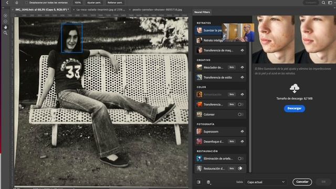The image size is (336, 189).
Task: Click the Mezclador de... filter thumbnail icon
Action: (199, 67)
